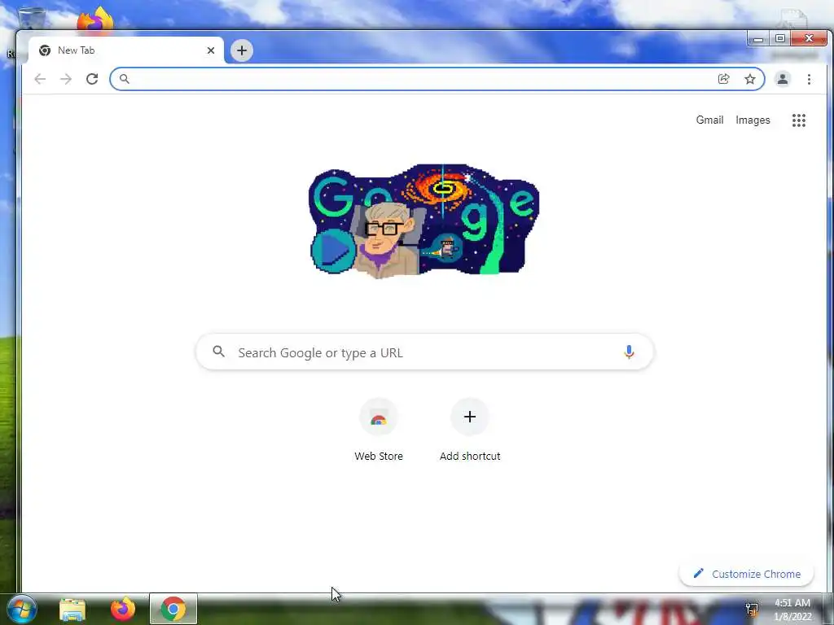The width and height of the screenshot is (834, 625).
Task: Open Firefox desktop shortcut icon
Action: [95, 20]
